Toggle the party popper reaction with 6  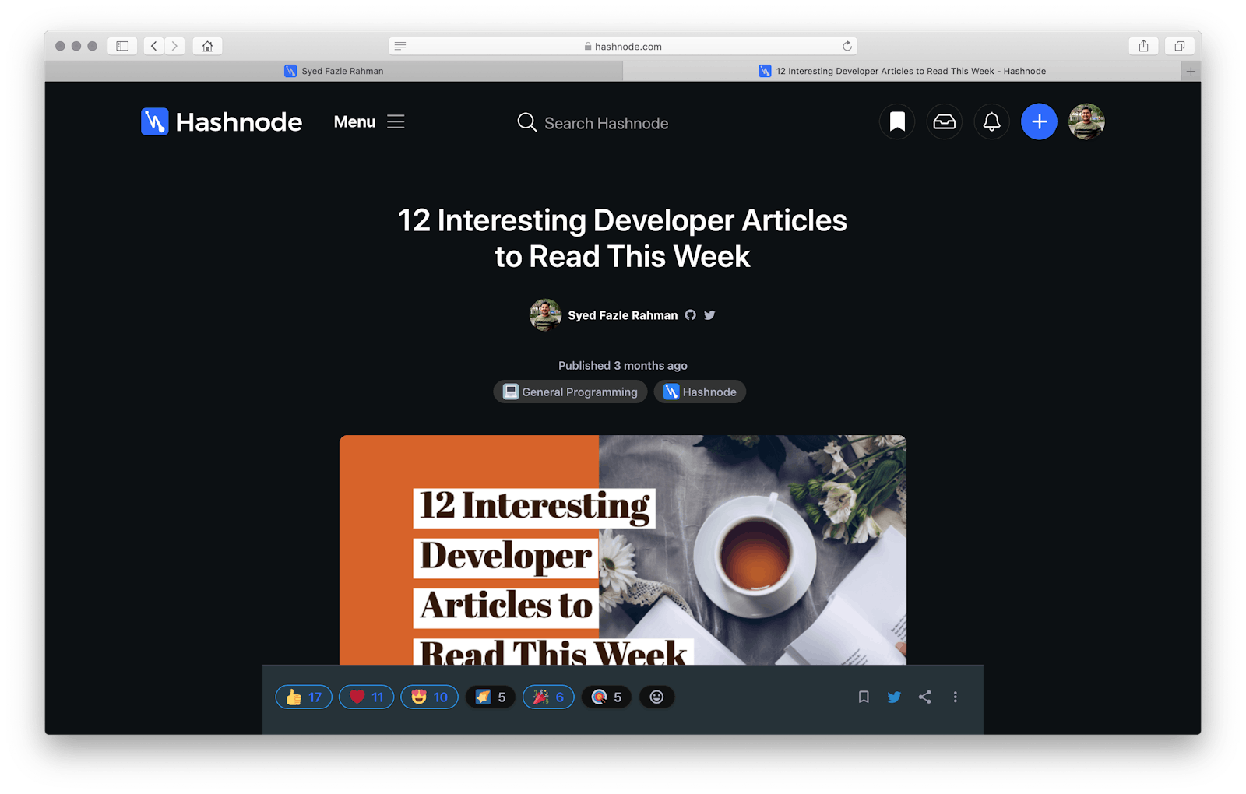pos(548,697)
